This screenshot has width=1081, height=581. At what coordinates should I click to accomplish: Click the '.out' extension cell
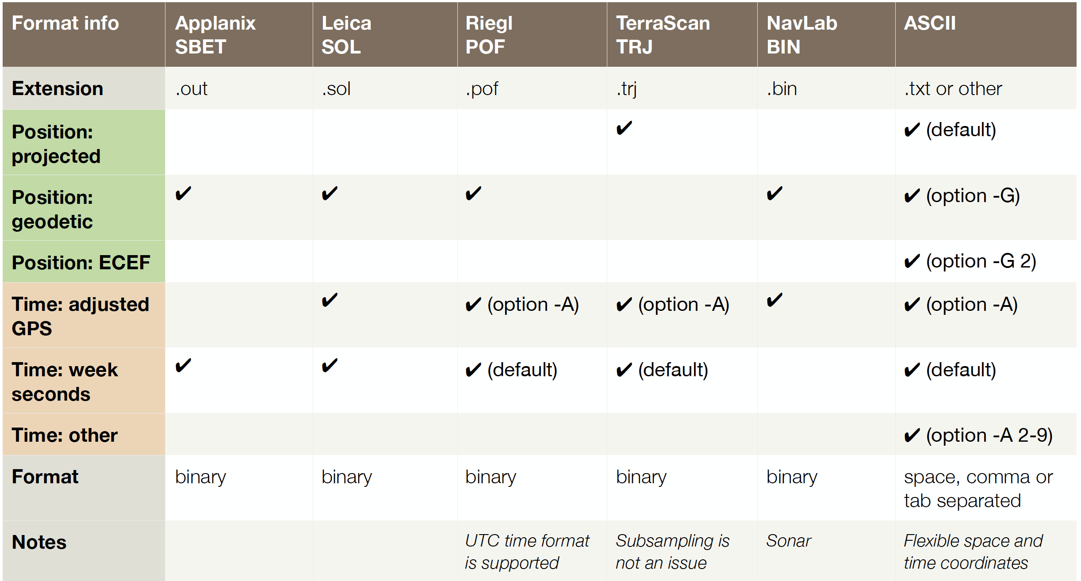239,88
